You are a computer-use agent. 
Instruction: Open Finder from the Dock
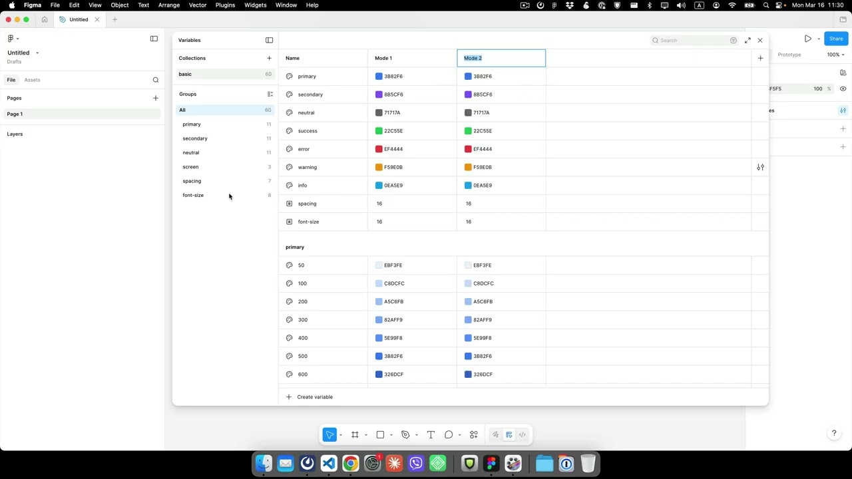264,463
